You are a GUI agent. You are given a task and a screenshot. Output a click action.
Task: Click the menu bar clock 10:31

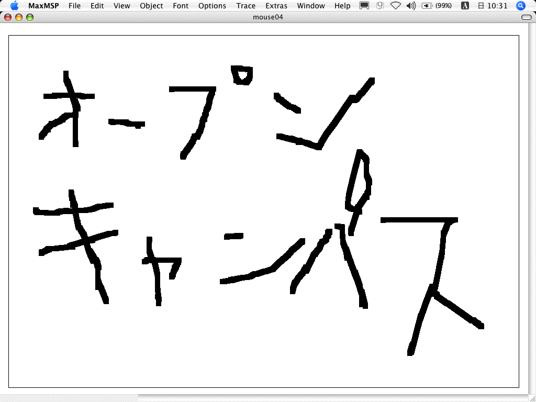pyautogui.click(x=493, y=6)
